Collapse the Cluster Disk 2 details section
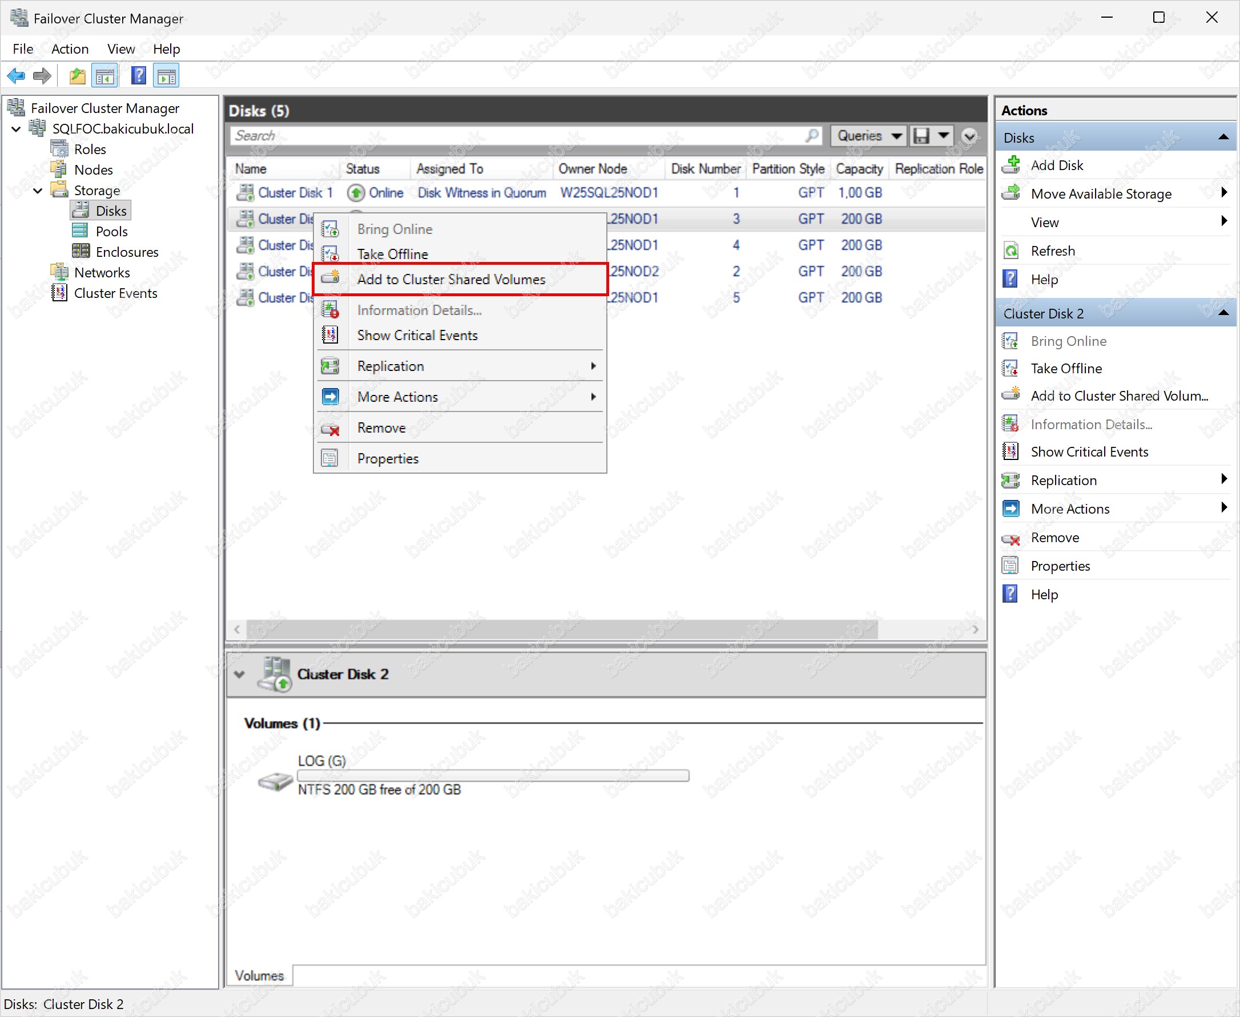1240x1017 pixels. click(239, 673)
